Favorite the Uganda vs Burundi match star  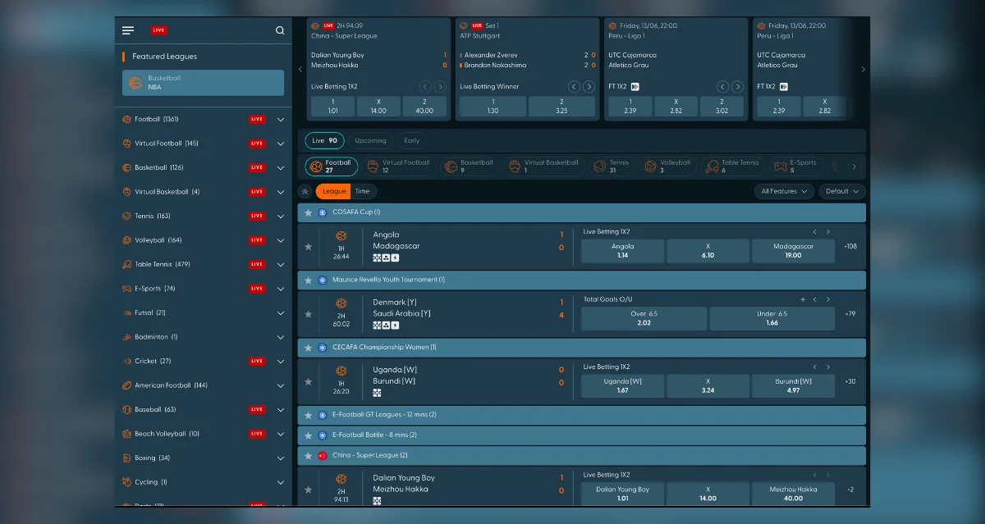309,381
